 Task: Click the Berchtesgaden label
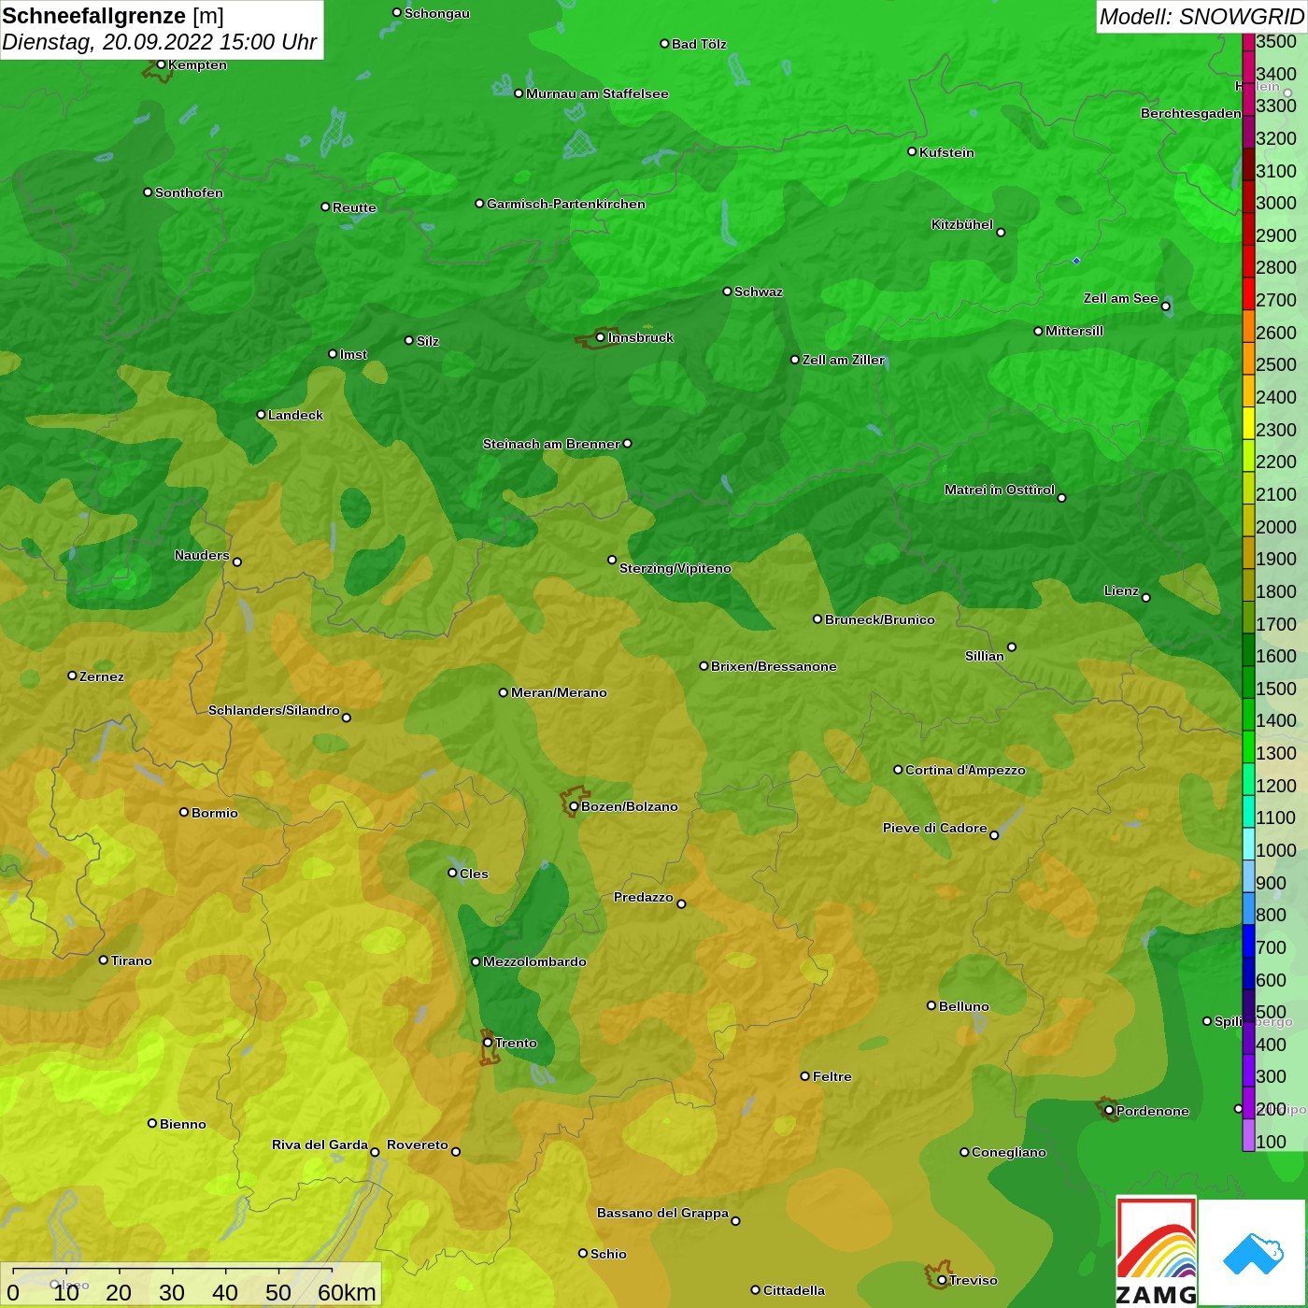coord(1191,113)
